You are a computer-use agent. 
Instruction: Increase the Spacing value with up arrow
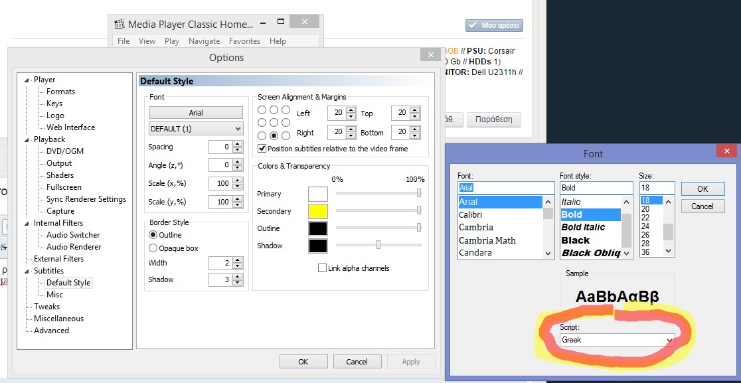(238, 144)
